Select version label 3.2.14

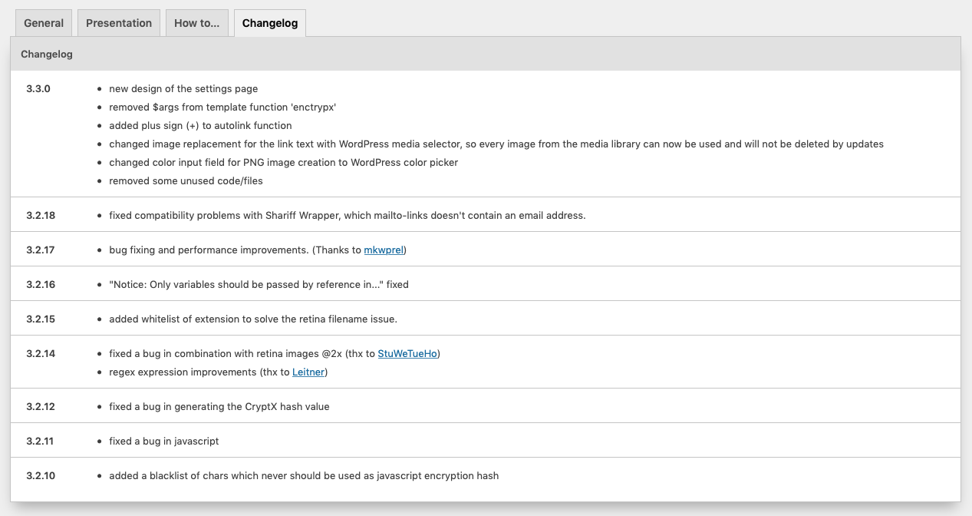click(x=41, y=353)
